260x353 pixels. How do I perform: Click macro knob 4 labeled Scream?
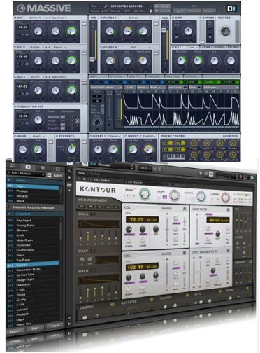232,143
